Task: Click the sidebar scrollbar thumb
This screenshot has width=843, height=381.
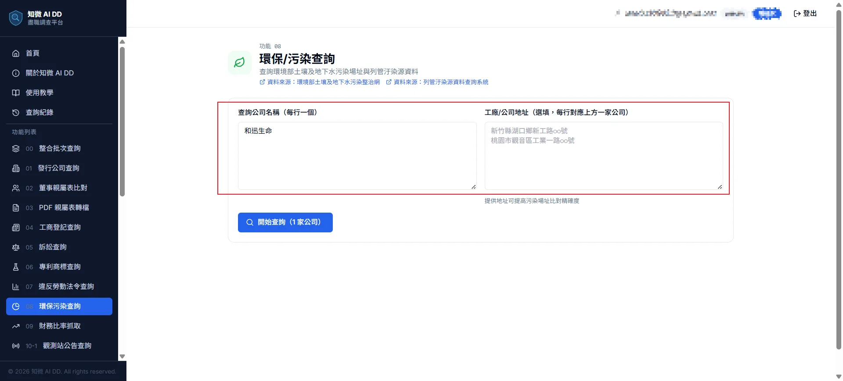Action: coord(122,121)
